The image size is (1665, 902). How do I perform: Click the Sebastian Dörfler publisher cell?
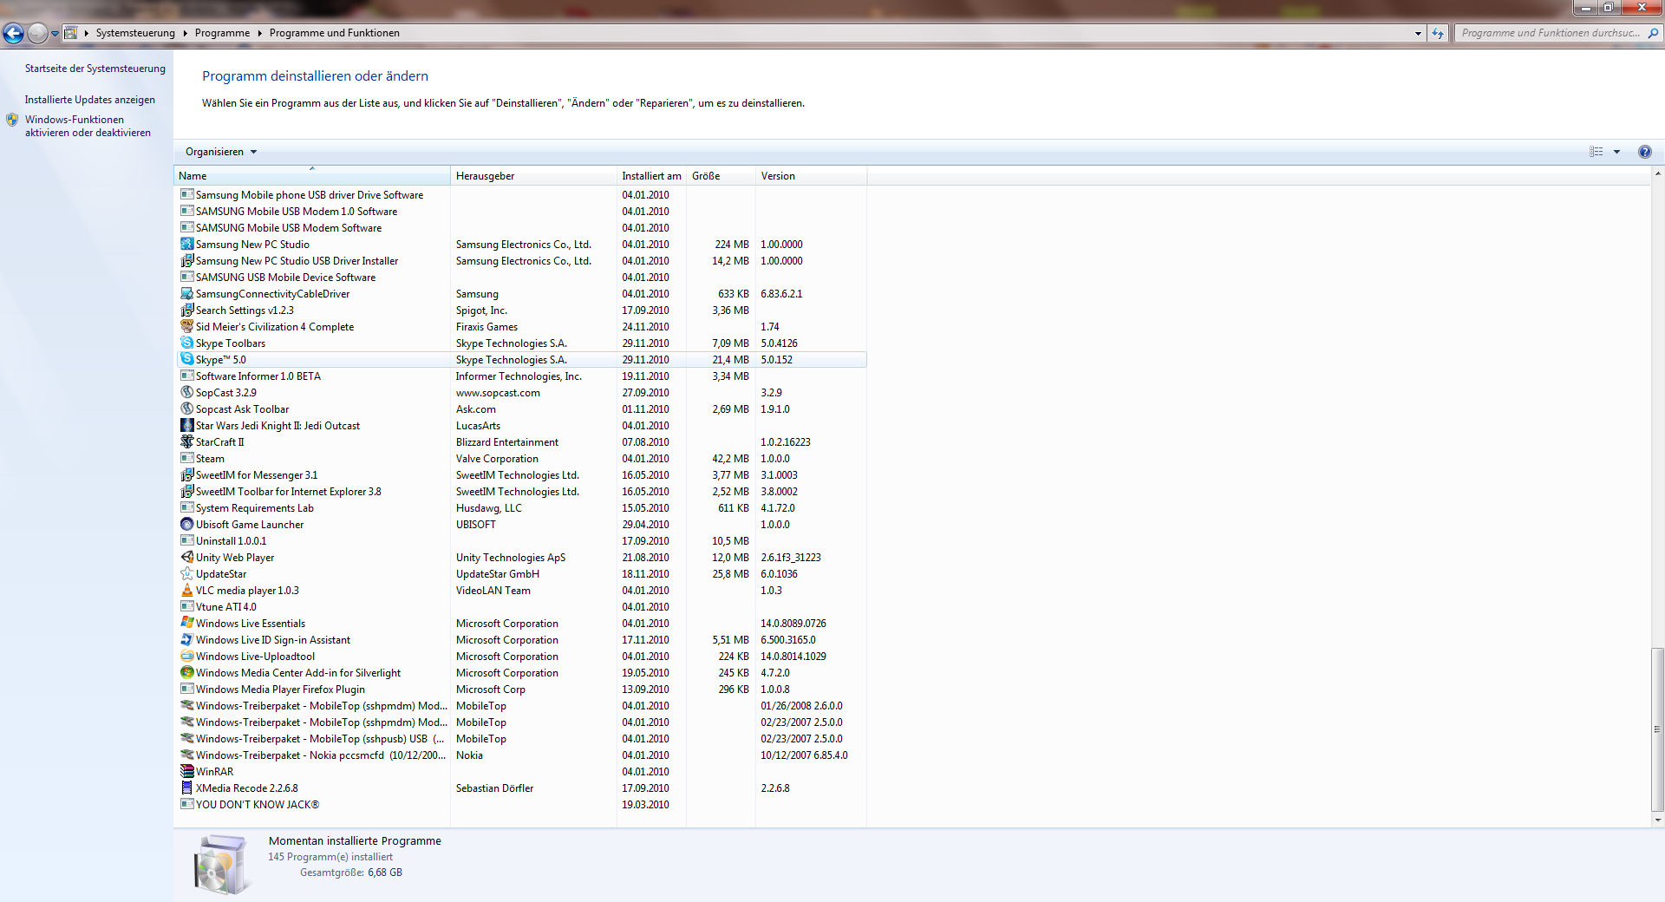[x=494, y=788]
